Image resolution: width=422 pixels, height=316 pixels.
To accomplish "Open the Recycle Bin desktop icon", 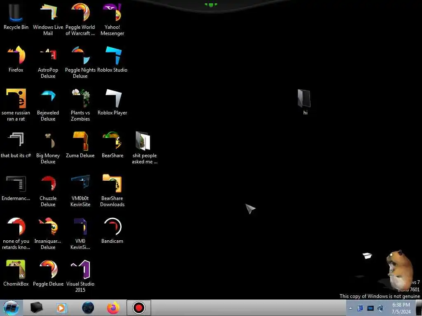I will (x=16, y=16).
